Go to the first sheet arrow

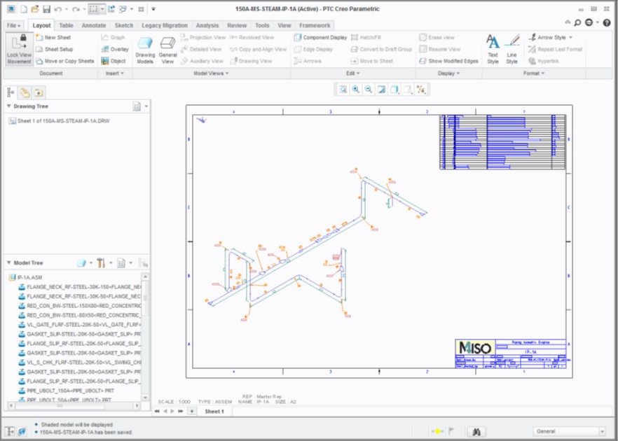point(156,411)
